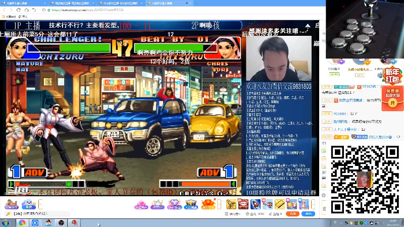
Task: Select the red plane gift icon
Action: pos(268,204)
